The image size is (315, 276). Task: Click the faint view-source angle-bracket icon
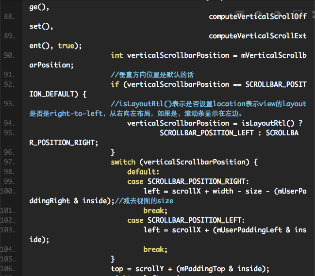pyautogui.click(x=259, y=14)
